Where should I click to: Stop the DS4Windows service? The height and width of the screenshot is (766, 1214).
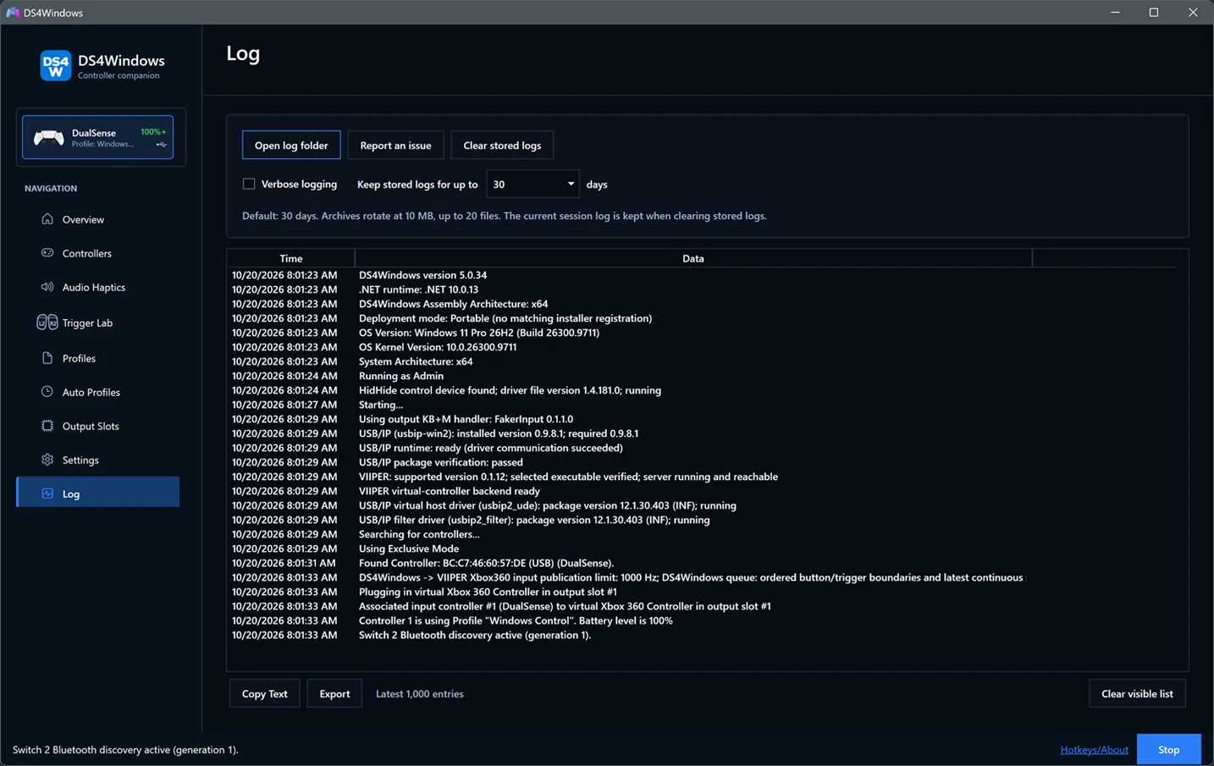coord(1168,749)
